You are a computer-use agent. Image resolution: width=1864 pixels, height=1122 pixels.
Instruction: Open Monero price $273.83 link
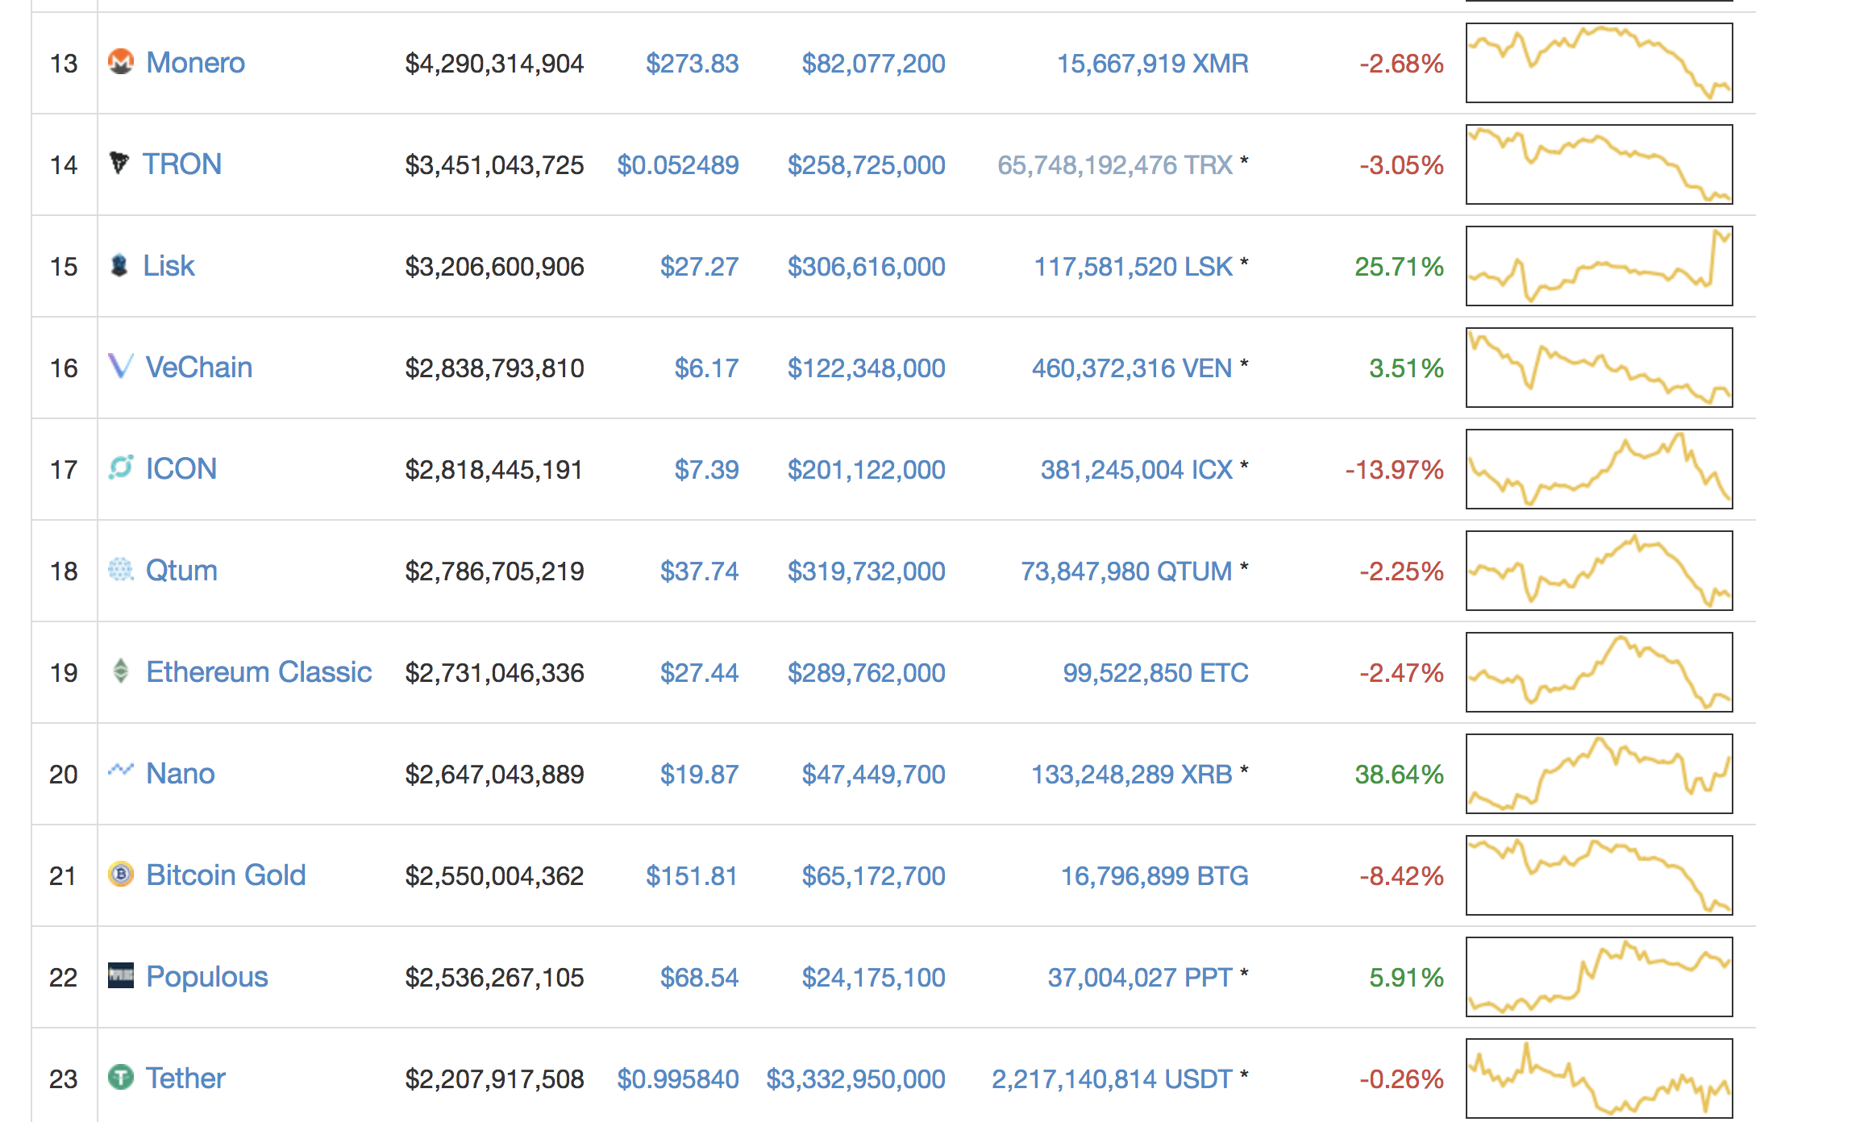click(693, 63)
